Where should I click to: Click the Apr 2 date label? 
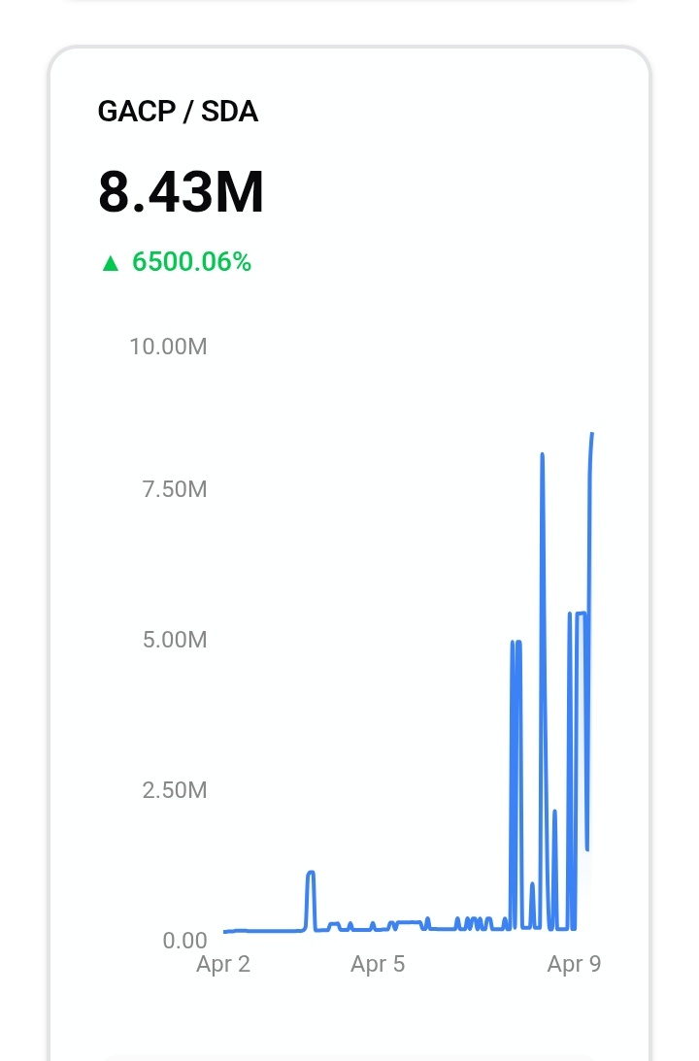(223, 964)
